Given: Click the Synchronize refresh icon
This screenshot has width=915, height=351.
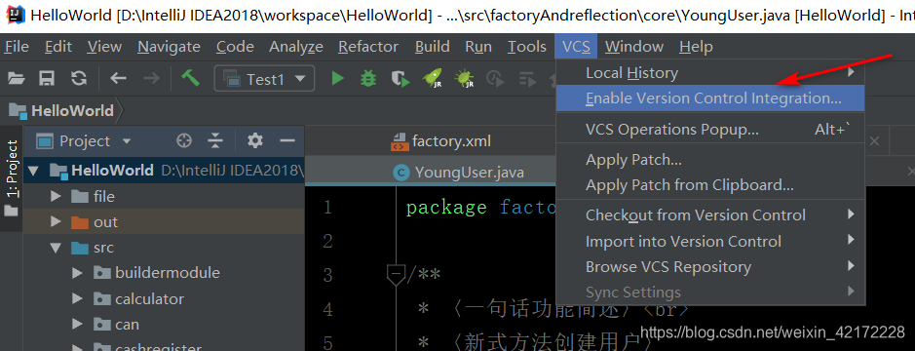Looking at the screenshot, I should pyautogui.click(x=78, y=78).
